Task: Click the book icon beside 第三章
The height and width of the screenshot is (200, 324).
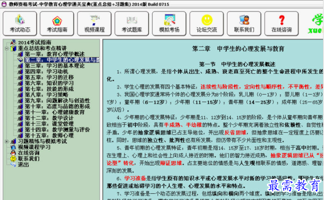Action: click(20, 66)
